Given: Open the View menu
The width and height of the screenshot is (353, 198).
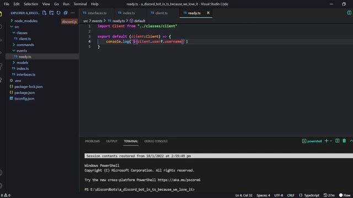Looking at the screenshot, I should [46, 4].
